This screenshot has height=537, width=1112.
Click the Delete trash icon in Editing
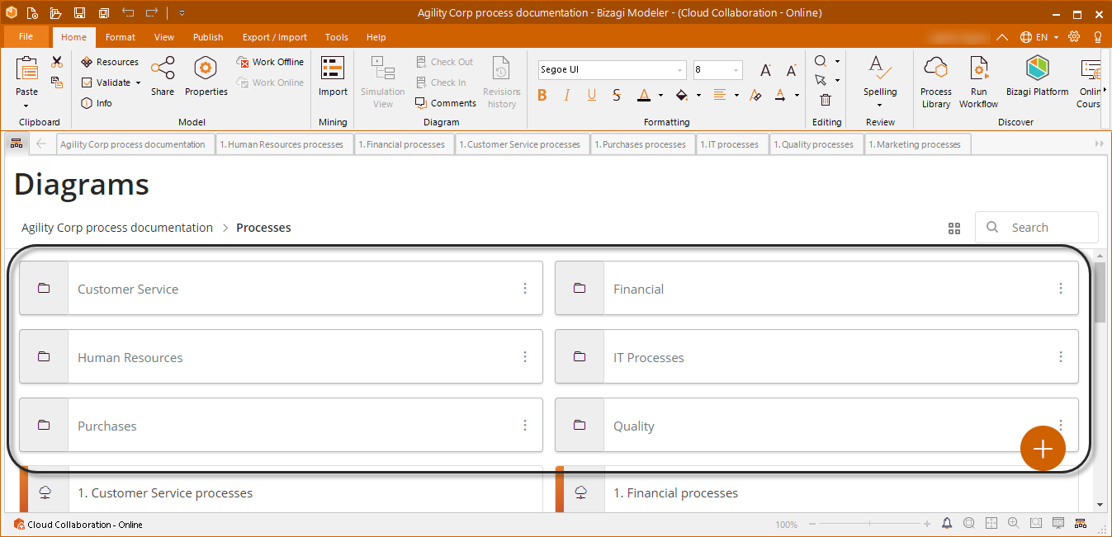826,100
